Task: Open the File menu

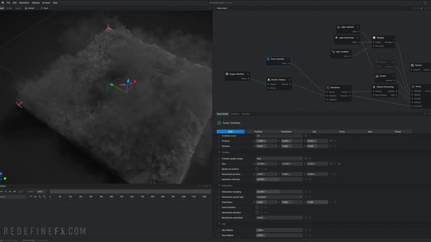Action: 9,3
